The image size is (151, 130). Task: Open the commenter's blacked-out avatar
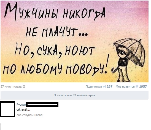[x=7, y=109]
